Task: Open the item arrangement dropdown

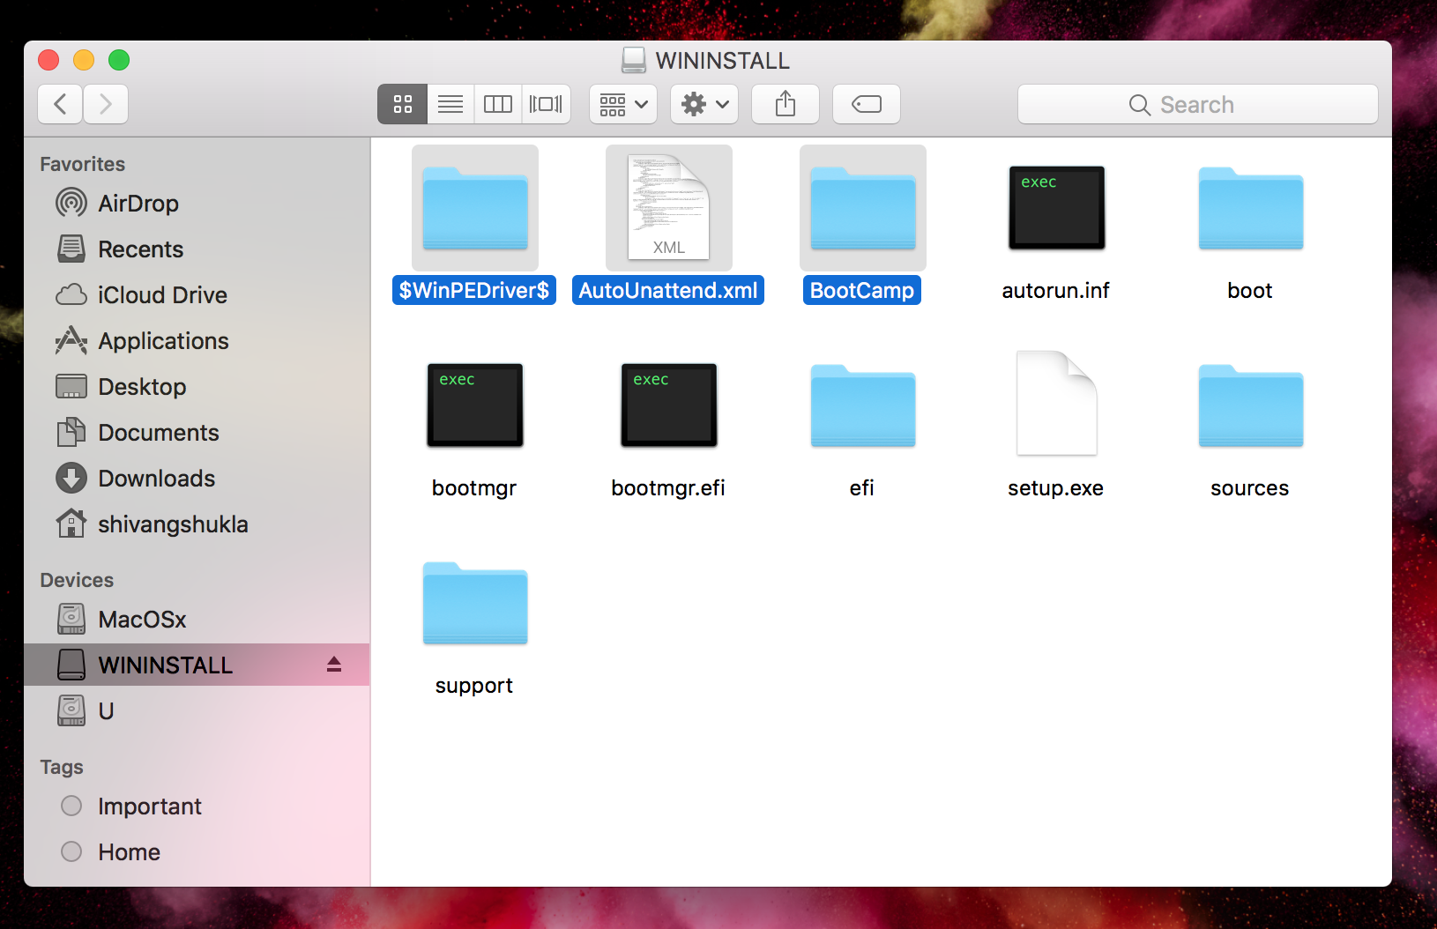Action: 623,104
